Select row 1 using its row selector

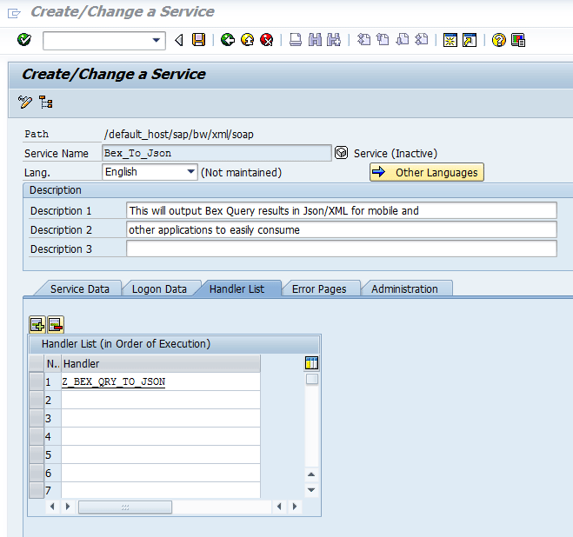pyautogui.click(x=36, y=381)
